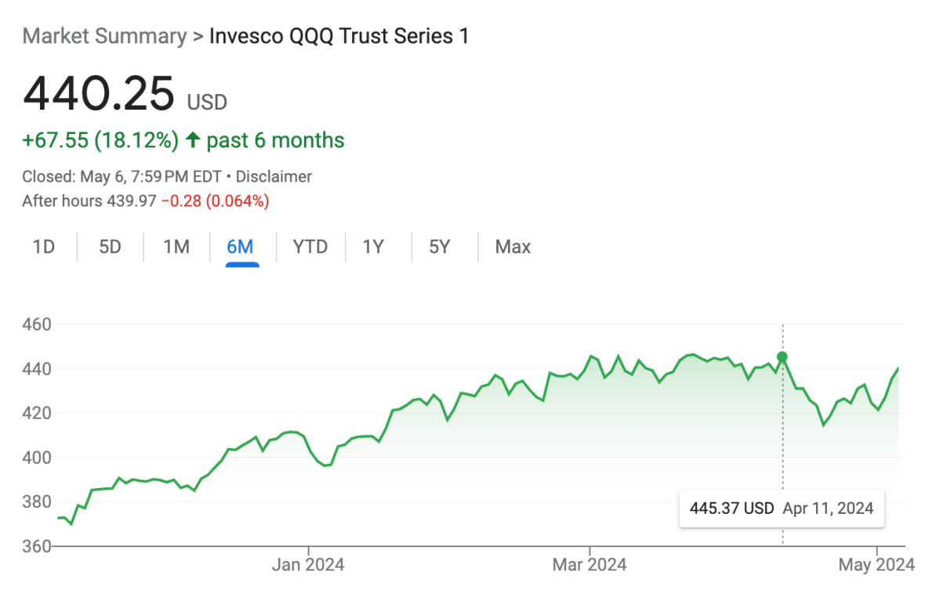Click the Jan 2024 axis label
The image size is (940, 593).
click(308, 565)
